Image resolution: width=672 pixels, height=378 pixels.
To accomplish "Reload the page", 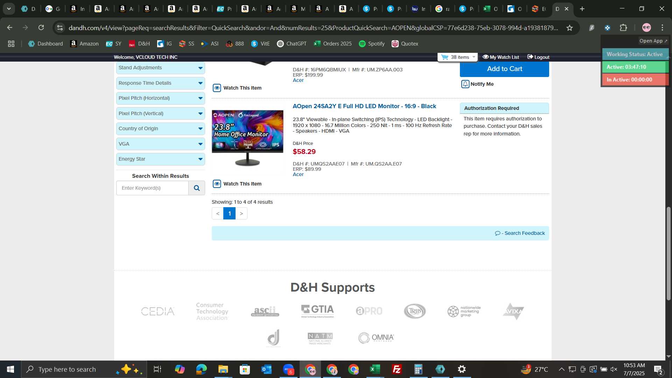I will click(x=41, y=28).
